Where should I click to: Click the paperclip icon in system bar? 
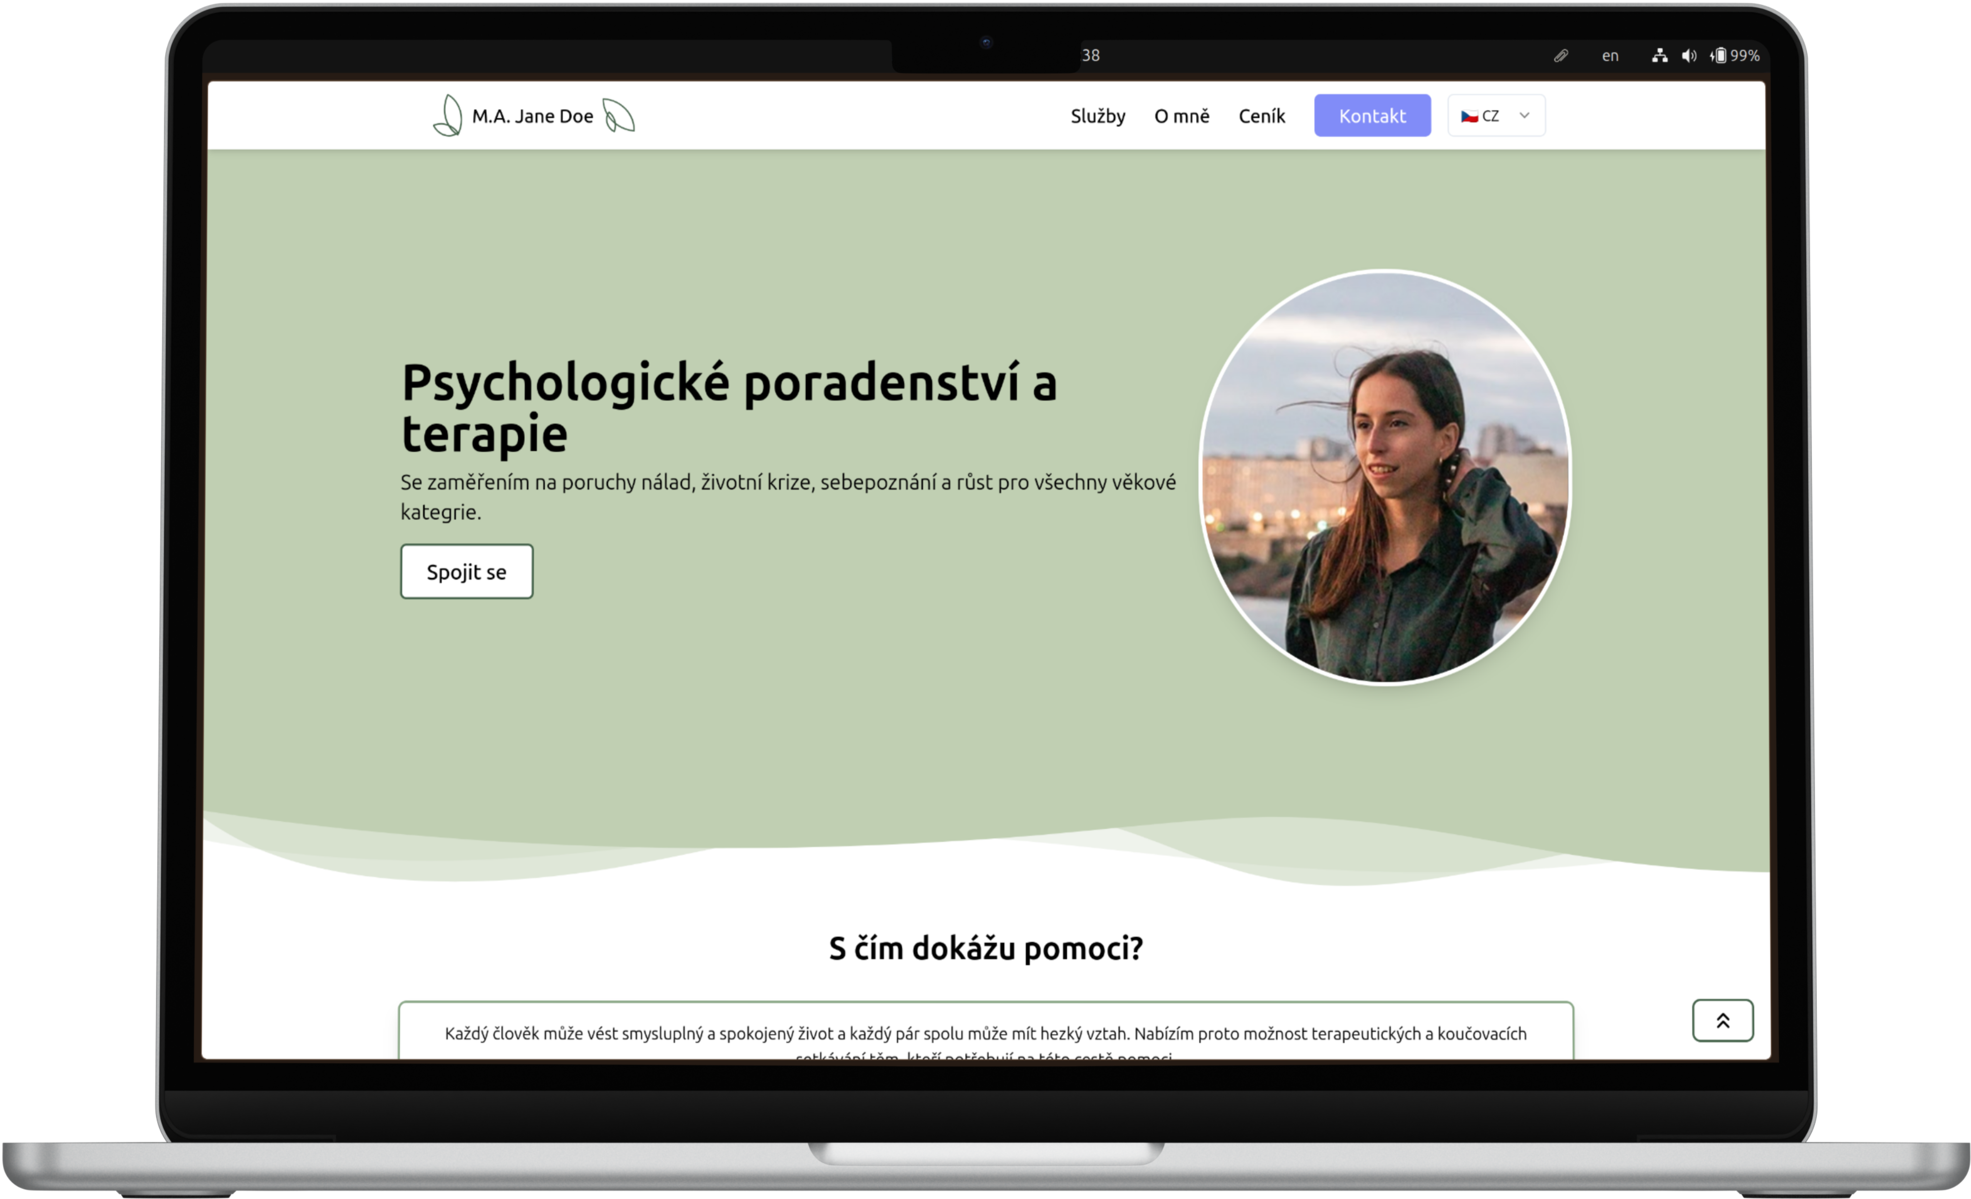1560,56
